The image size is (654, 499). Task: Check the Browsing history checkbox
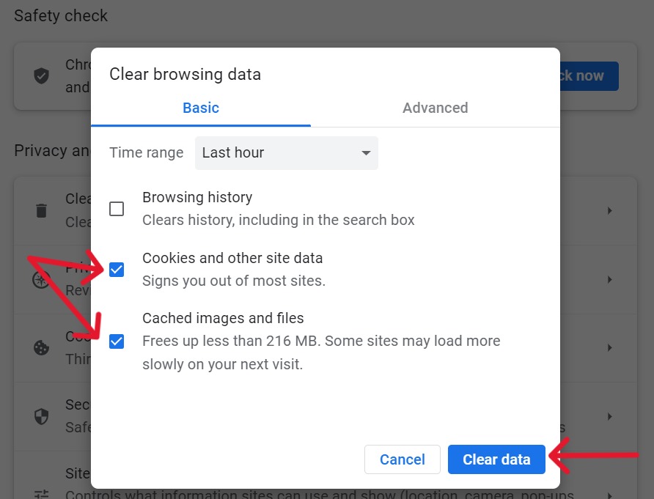117,208
